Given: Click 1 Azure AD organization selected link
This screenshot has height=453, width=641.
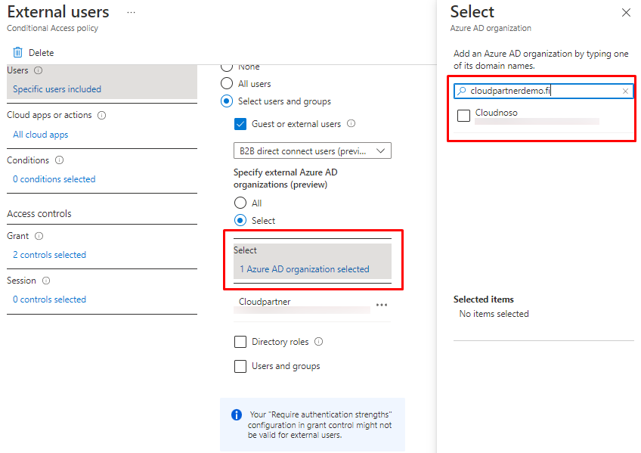Looking at the screenshot, I should click(x=305, y=269).
